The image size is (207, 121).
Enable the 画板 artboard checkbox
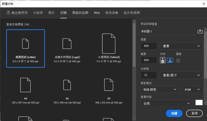coord(178,61)
